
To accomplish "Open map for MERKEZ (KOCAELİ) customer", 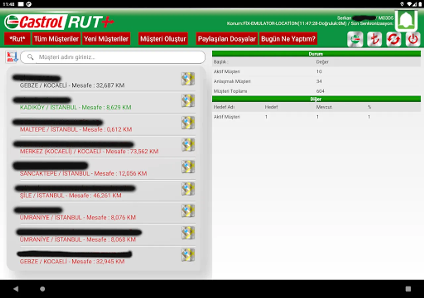I will [x=188, y=145].
